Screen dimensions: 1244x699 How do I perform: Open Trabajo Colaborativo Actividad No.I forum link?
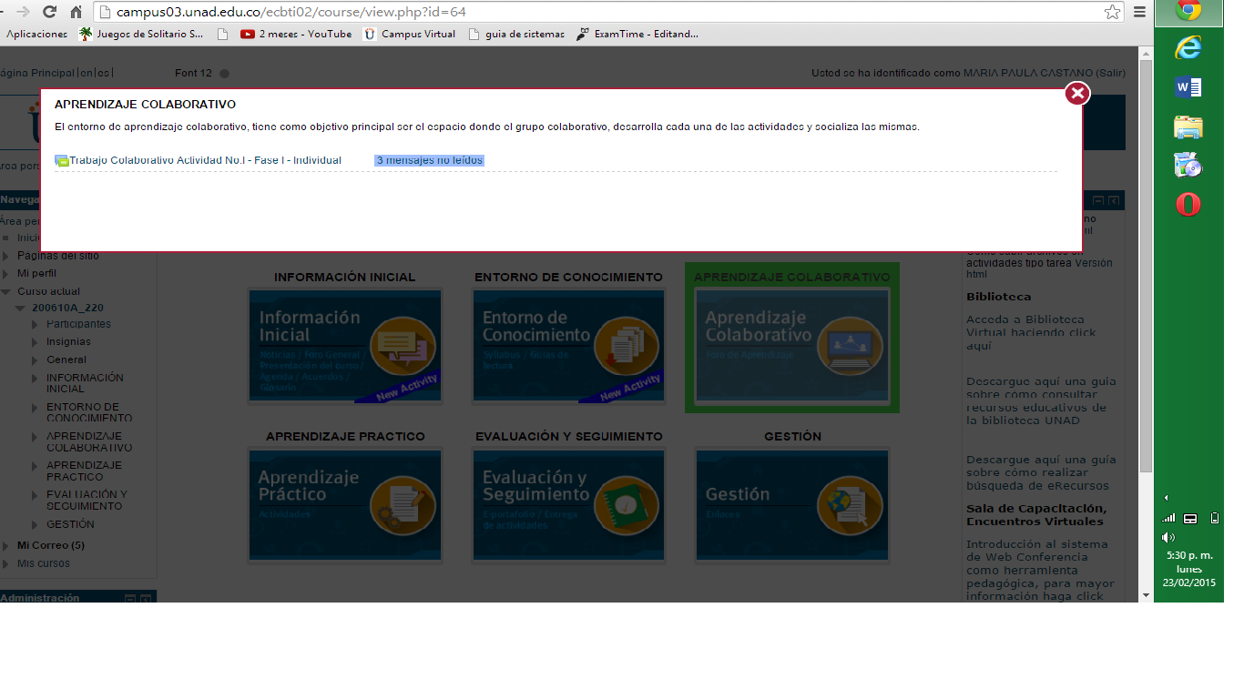[206, 160]
